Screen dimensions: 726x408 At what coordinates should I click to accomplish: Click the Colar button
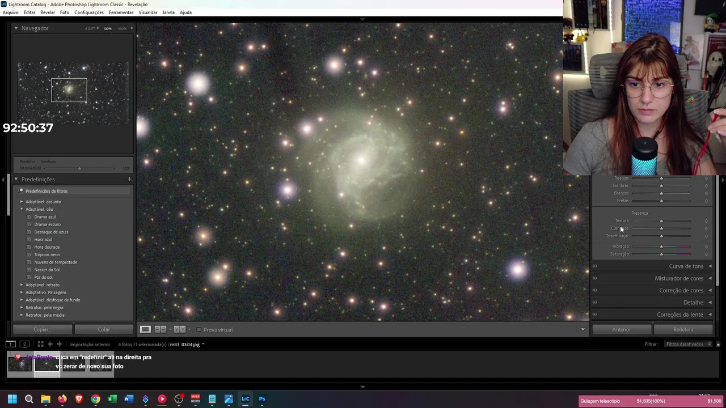click(x=104, y=329)
